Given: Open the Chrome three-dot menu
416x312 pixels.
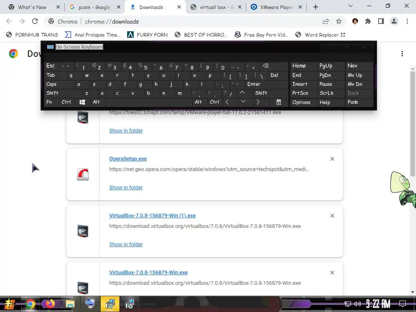Looking at the screenshot, I should pos(407,21).
